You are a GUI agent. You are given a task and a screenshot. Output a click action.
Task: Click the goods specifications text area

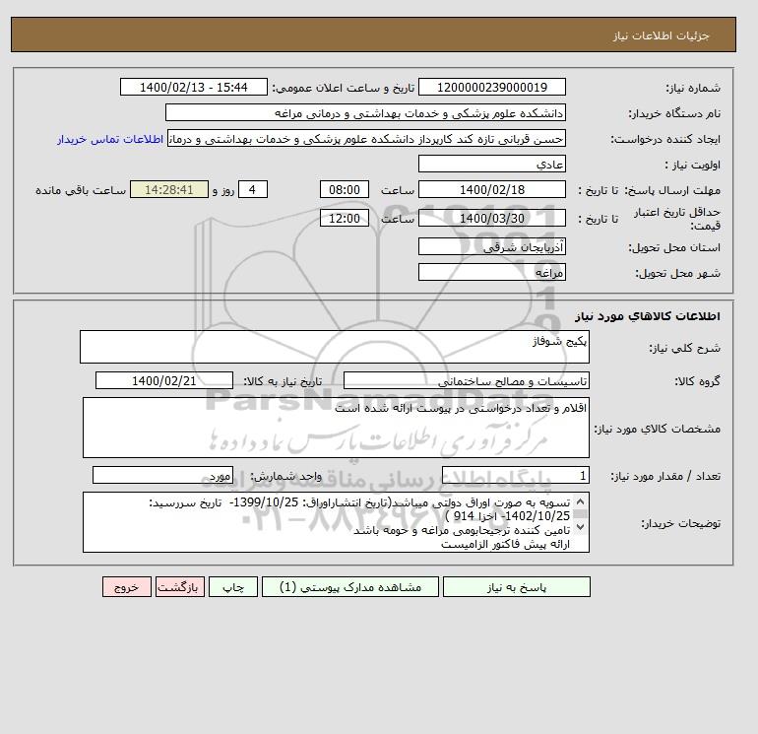[x=336, y=428]
